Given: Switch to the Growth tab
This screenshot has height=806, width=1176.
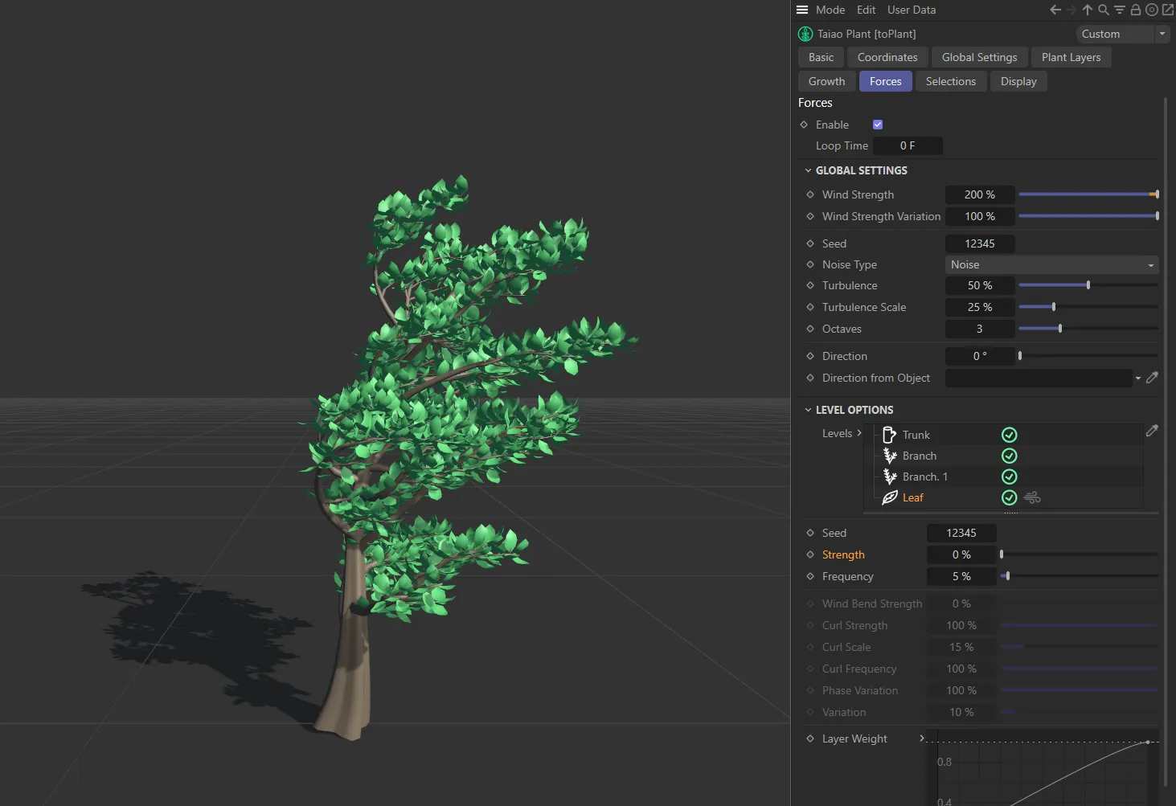Looking at the screenshot, I should 826,80.
